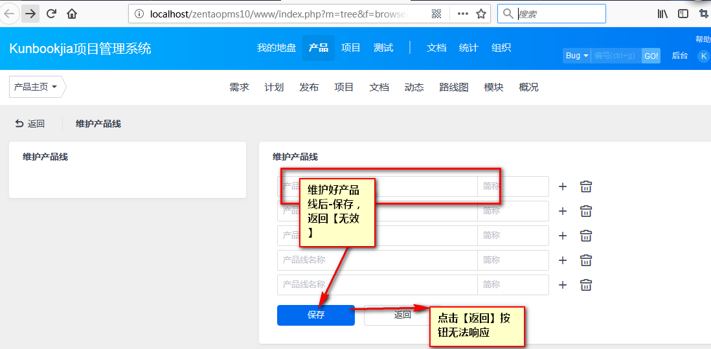The image size is (711, 349).
Task: Bookmark this page with the star icon
Action: coord(481,14)
